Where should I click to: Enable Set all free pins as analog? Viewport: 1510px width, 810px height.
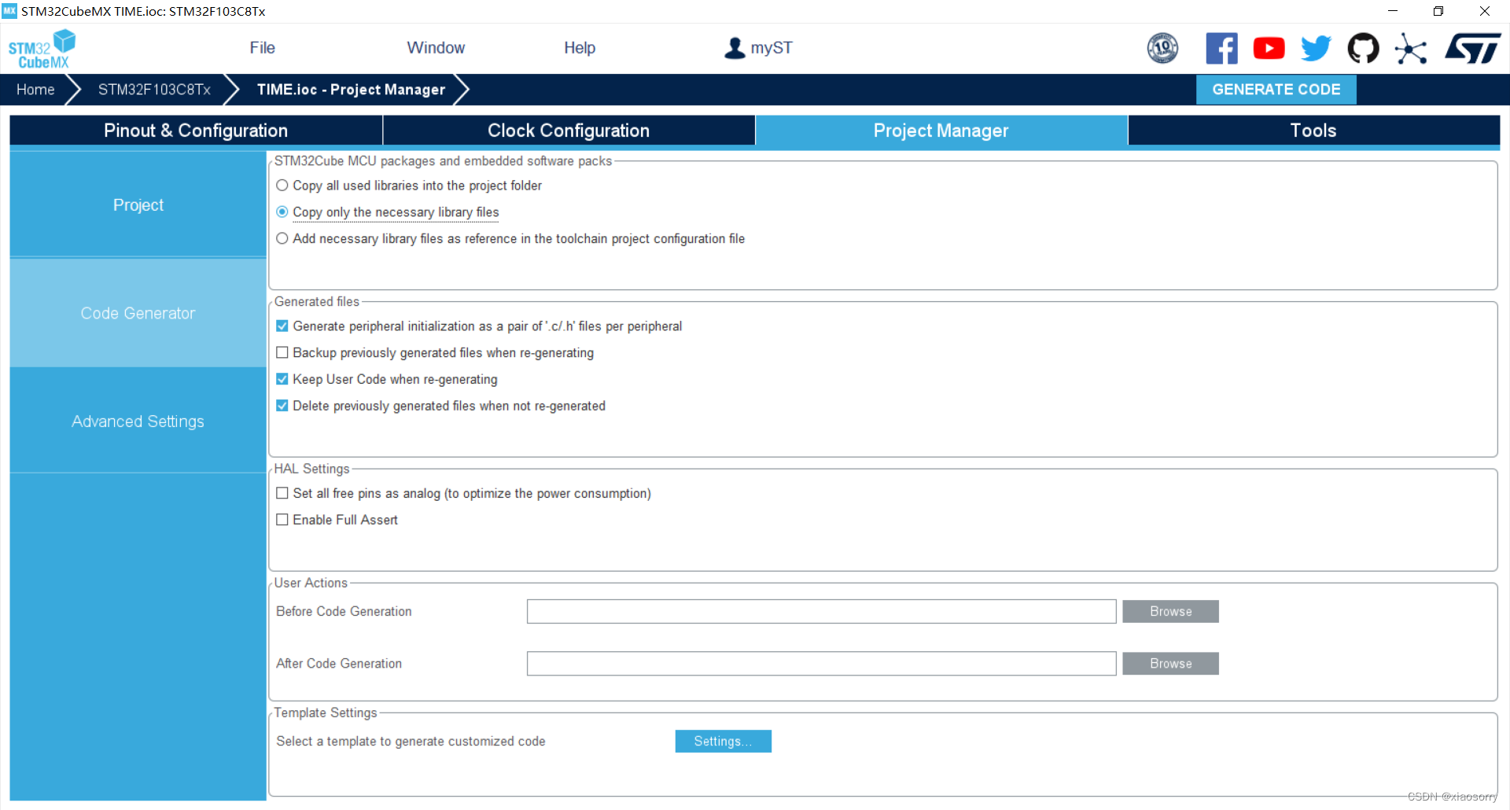point(282,493)
